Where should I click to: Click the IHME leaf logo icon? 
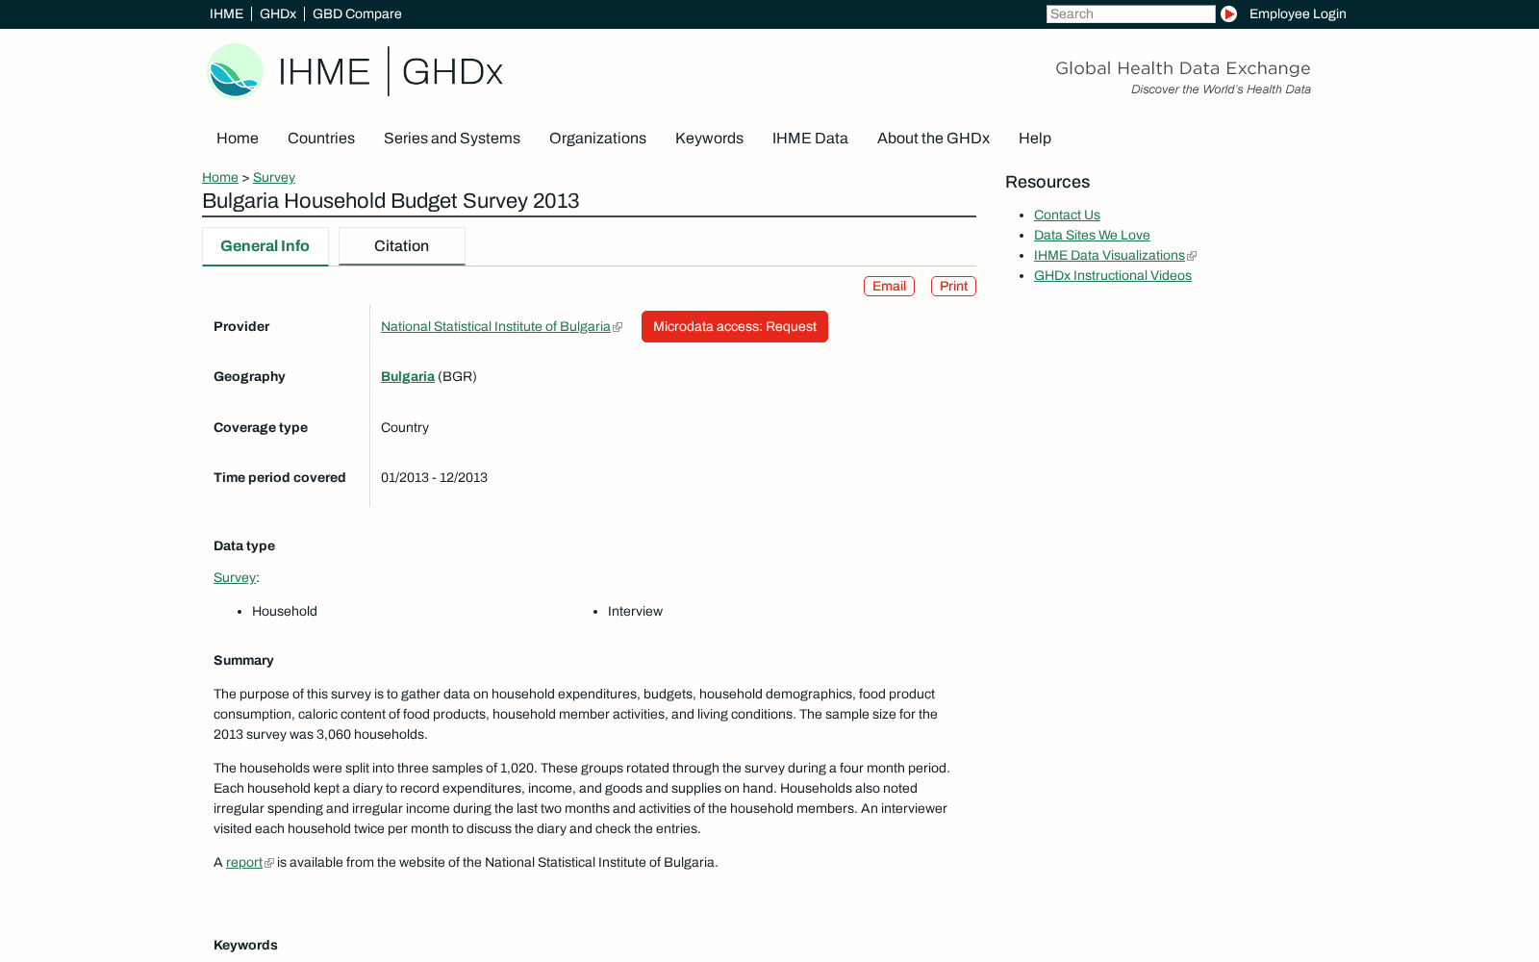pos(235,71)
